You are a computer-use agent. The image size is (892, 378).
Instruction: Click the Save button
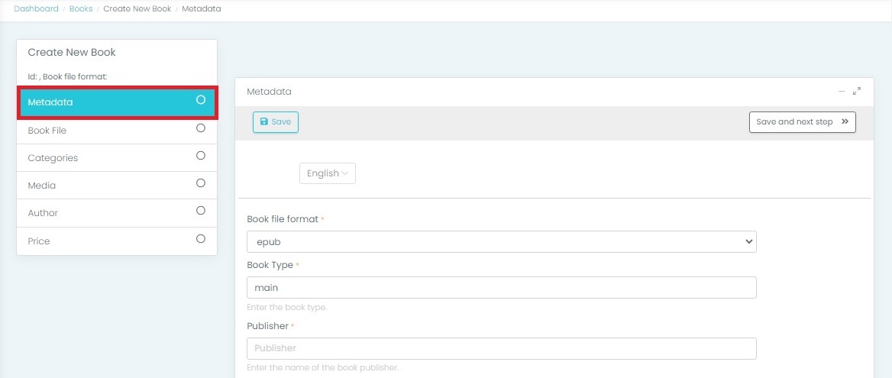tap(276, 122)
